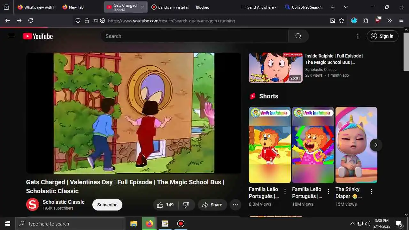Open File Explorer from taskbar
This screenshot has width=409, height=230.
click(x=134, y=224)
